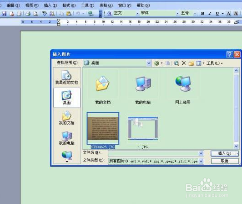Select Network Places in places sidebar

67,155
